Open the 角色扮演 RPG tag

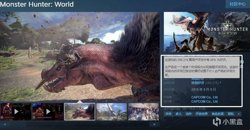[217, 114]
